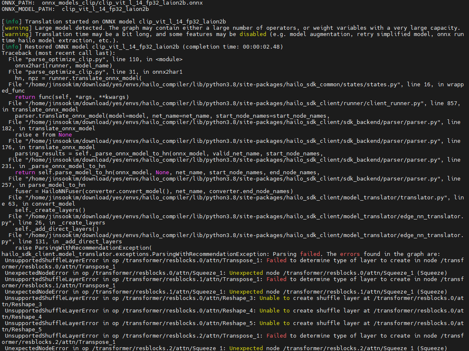
Task: Click the self._create_layers() call
Action: coord(50,210)
